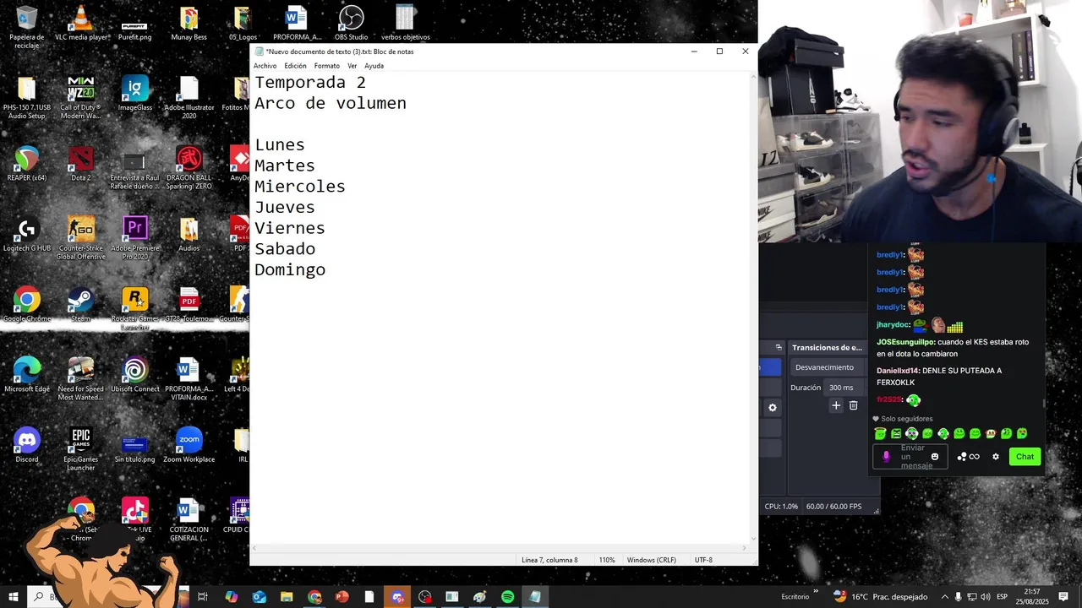
Task: Select the Microsoft Edge desktop icon
Action: (27, 375)
